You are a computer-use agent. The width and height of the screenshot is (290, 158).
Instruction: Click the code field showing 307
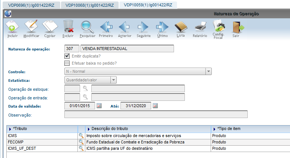pyautogui.click(x=72, y=49)
